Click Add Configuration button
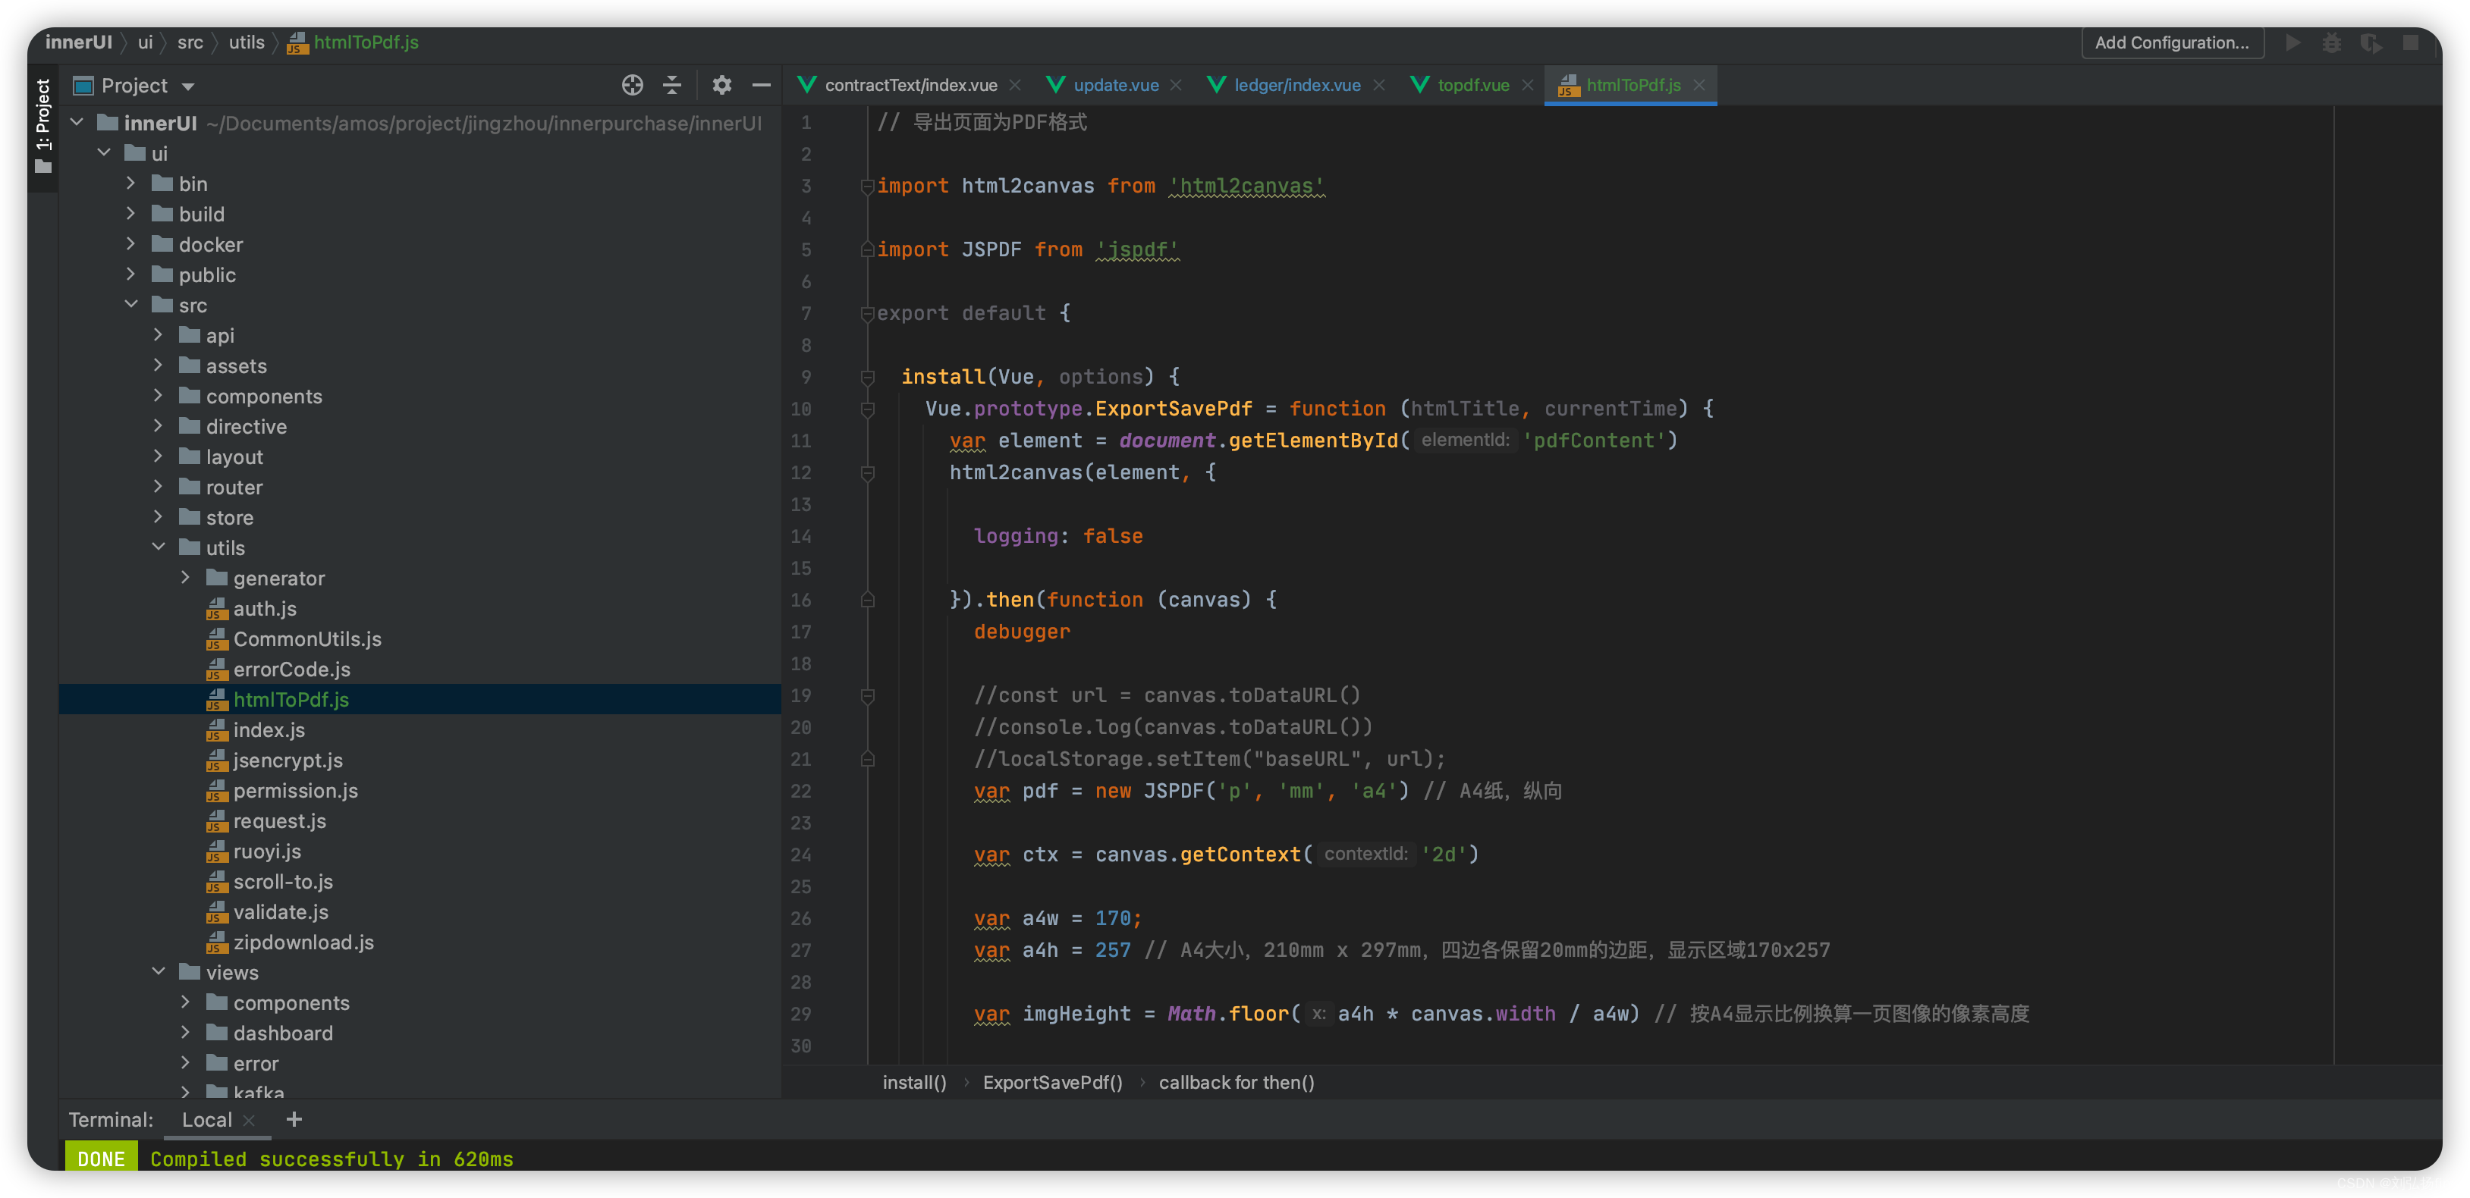Screen dimensions: 2470x1198 [2171, 42]
